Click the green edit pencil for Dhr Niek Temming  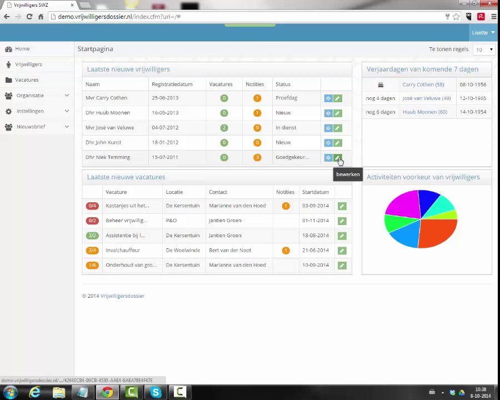338,158
